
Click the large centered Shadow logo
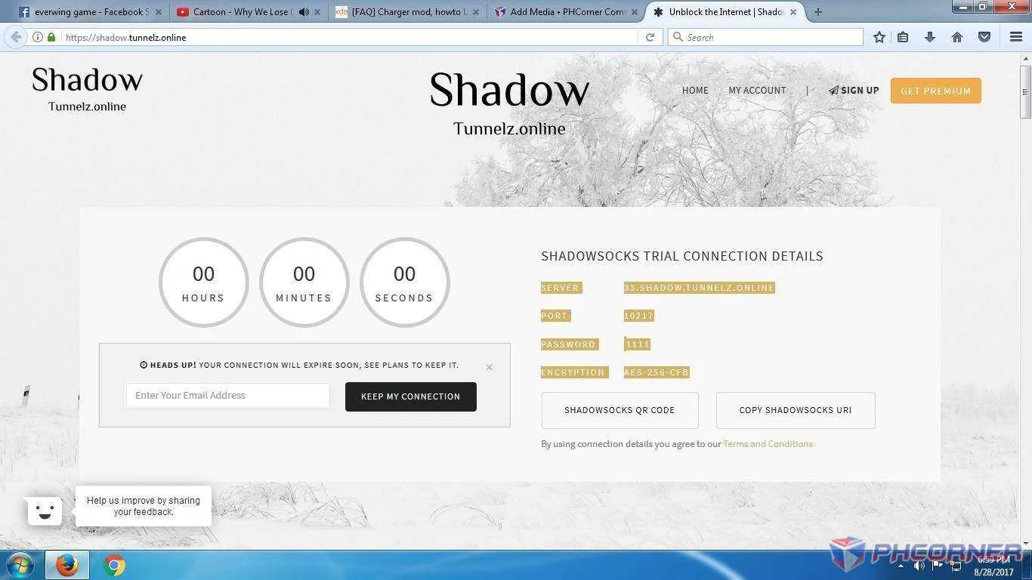click(509, 104)
